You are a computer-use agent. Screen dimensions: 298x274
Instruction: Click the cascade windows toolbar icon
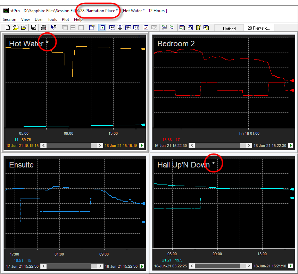click(65, 28)
